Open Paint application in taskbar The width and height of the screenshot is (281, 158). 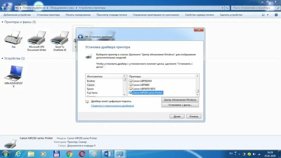[94, 154]
